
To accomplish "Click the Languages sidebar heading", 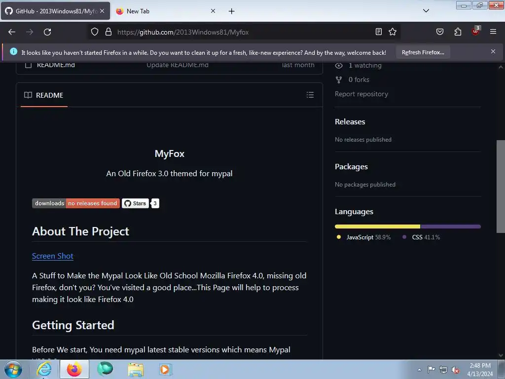I will click(354, 212).
